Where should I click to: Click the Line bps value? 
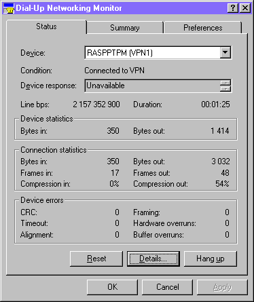click(96, 105)
